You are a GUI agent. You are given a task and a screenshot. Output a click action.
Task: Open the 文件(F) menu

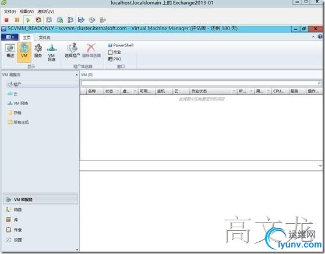10,12
